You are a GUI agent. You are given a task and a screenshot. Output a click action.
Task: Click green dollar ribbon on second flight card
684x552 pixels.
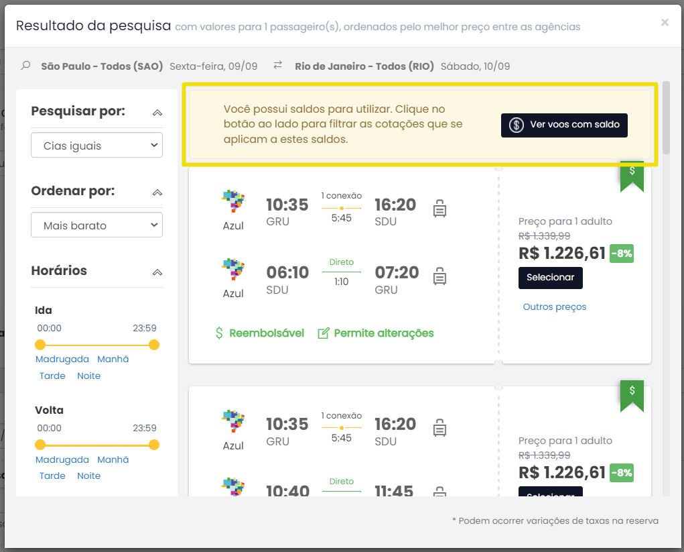click(x=632, y=396)
